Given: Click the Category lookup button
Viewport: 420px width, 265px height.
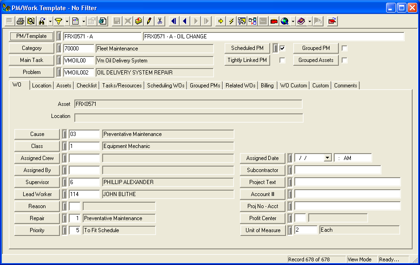Looking at the screenshot, I should pos(32,48).
